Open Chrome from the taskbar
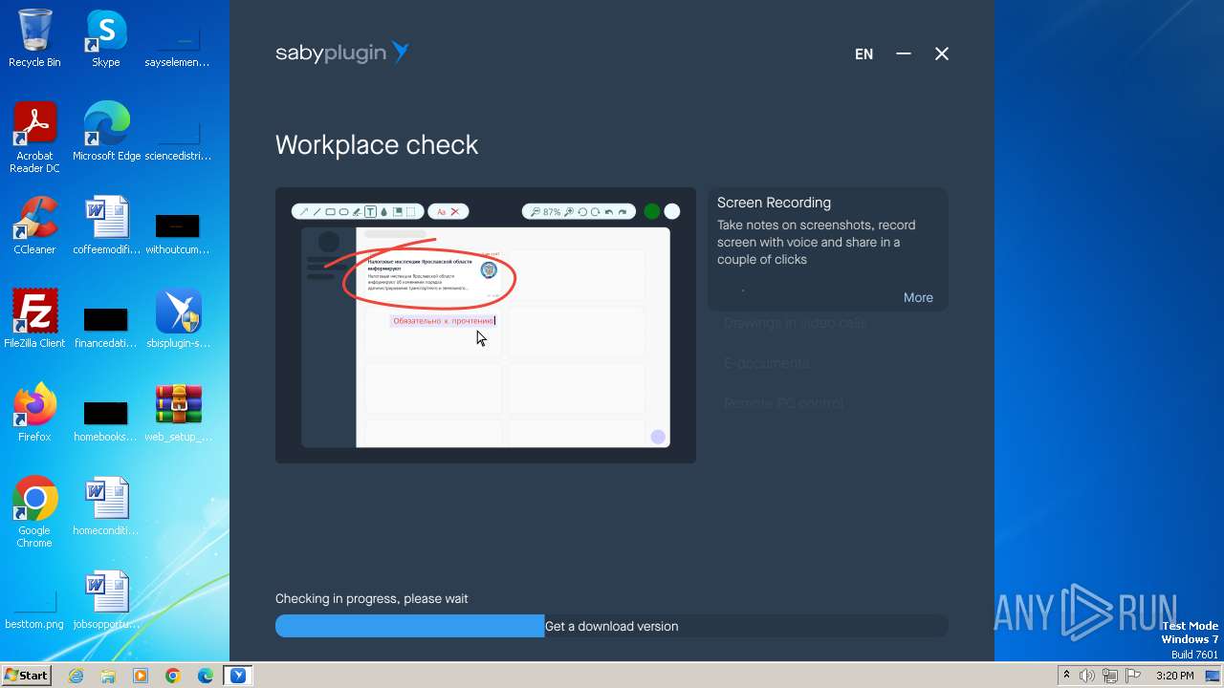This screenshot has height=688, width=1224. click(173, 676)
